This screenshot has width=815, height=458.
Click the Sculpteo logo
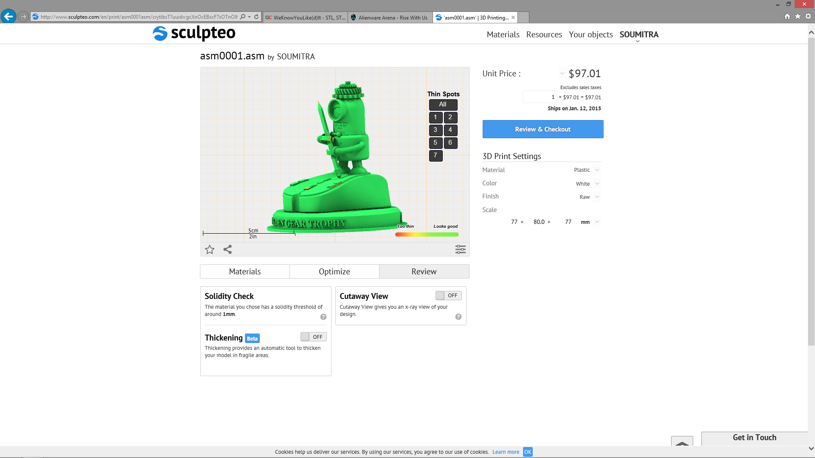194,33
